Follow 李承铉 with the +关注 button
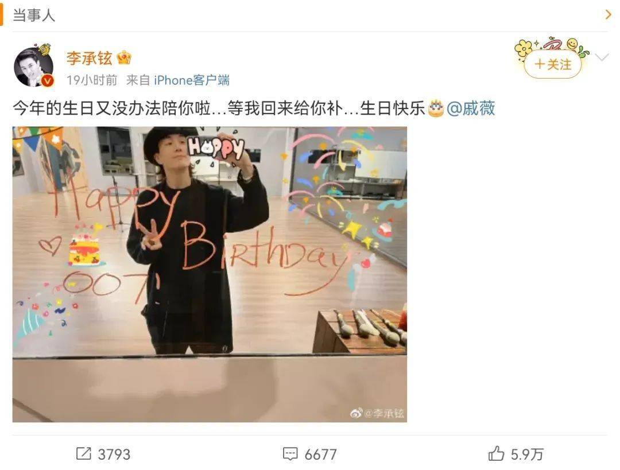The image size is (620, 470). [552, 64]
